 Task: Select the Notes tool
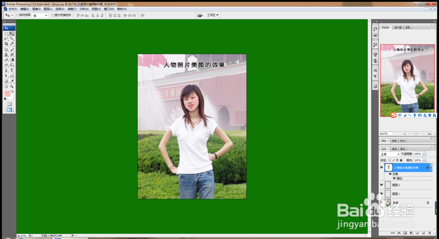[6, 81]
